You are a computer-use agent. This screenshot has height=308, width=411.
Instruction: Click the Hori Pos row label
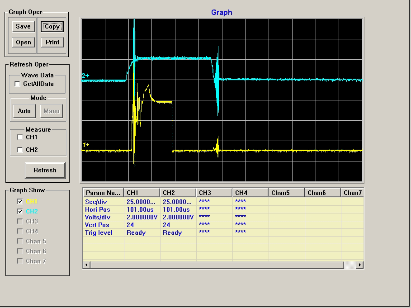click(x=98, y=209)
